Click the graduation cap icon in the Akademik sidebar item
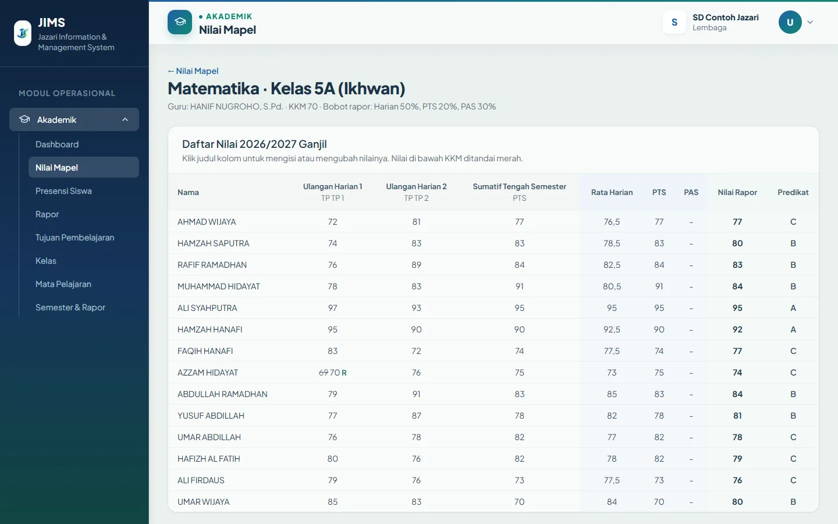This screenshot has height=524, width=838. pos(24,119)
